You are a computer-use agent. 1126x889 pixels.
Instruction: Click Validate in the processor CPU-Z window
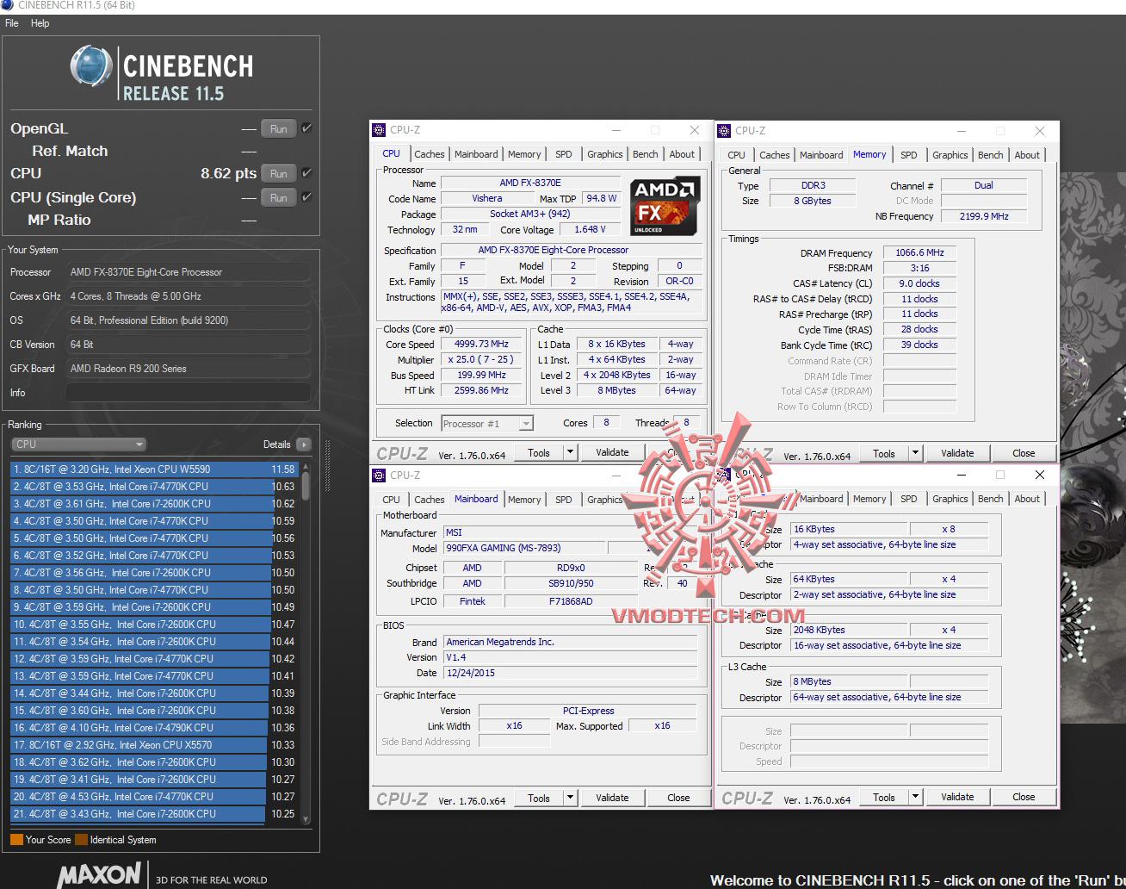click(612, 452)
